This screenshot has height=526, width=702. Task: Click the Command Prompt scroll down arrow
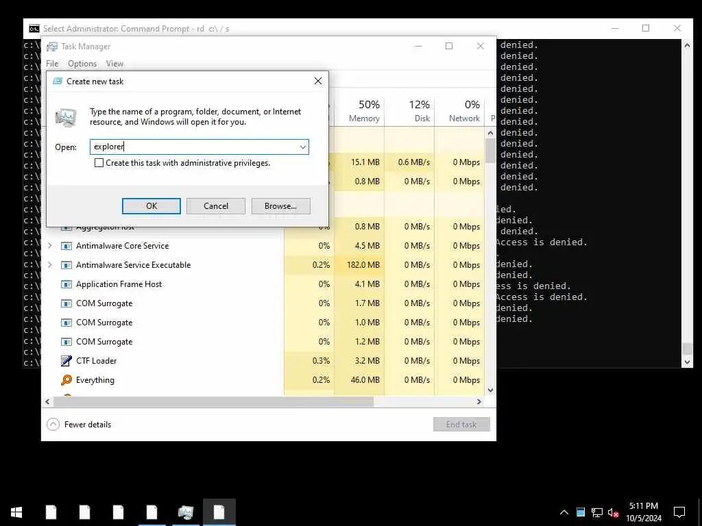coord(687,362)
